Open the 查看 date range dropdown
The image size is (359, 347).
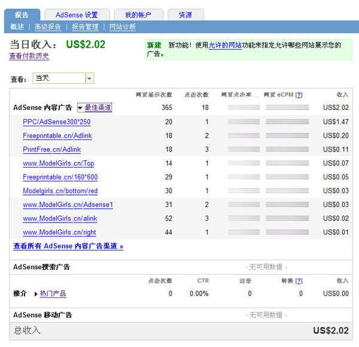(x=89, y=78)
